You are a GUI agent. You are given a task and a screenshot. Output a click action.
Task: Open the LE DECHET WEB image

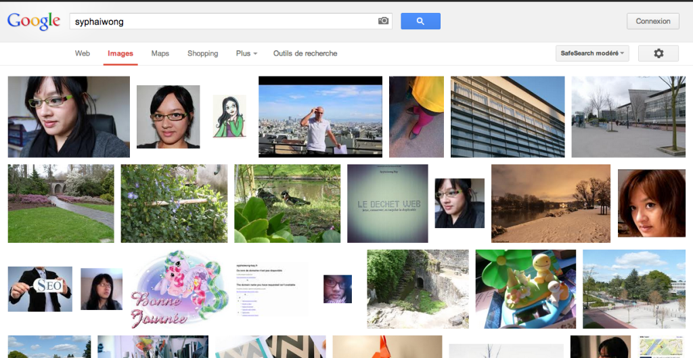(388, 203)
